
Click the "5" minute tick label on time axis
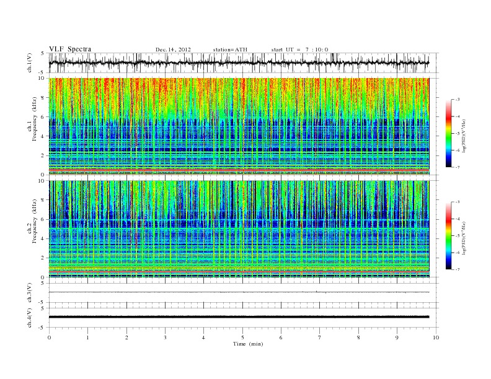242,338
